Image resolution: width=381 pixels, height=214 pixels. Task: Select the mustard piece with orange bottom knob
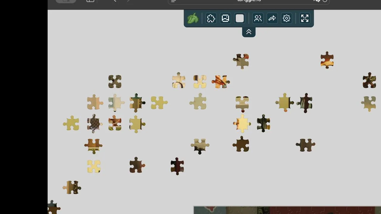click(285, 103)
